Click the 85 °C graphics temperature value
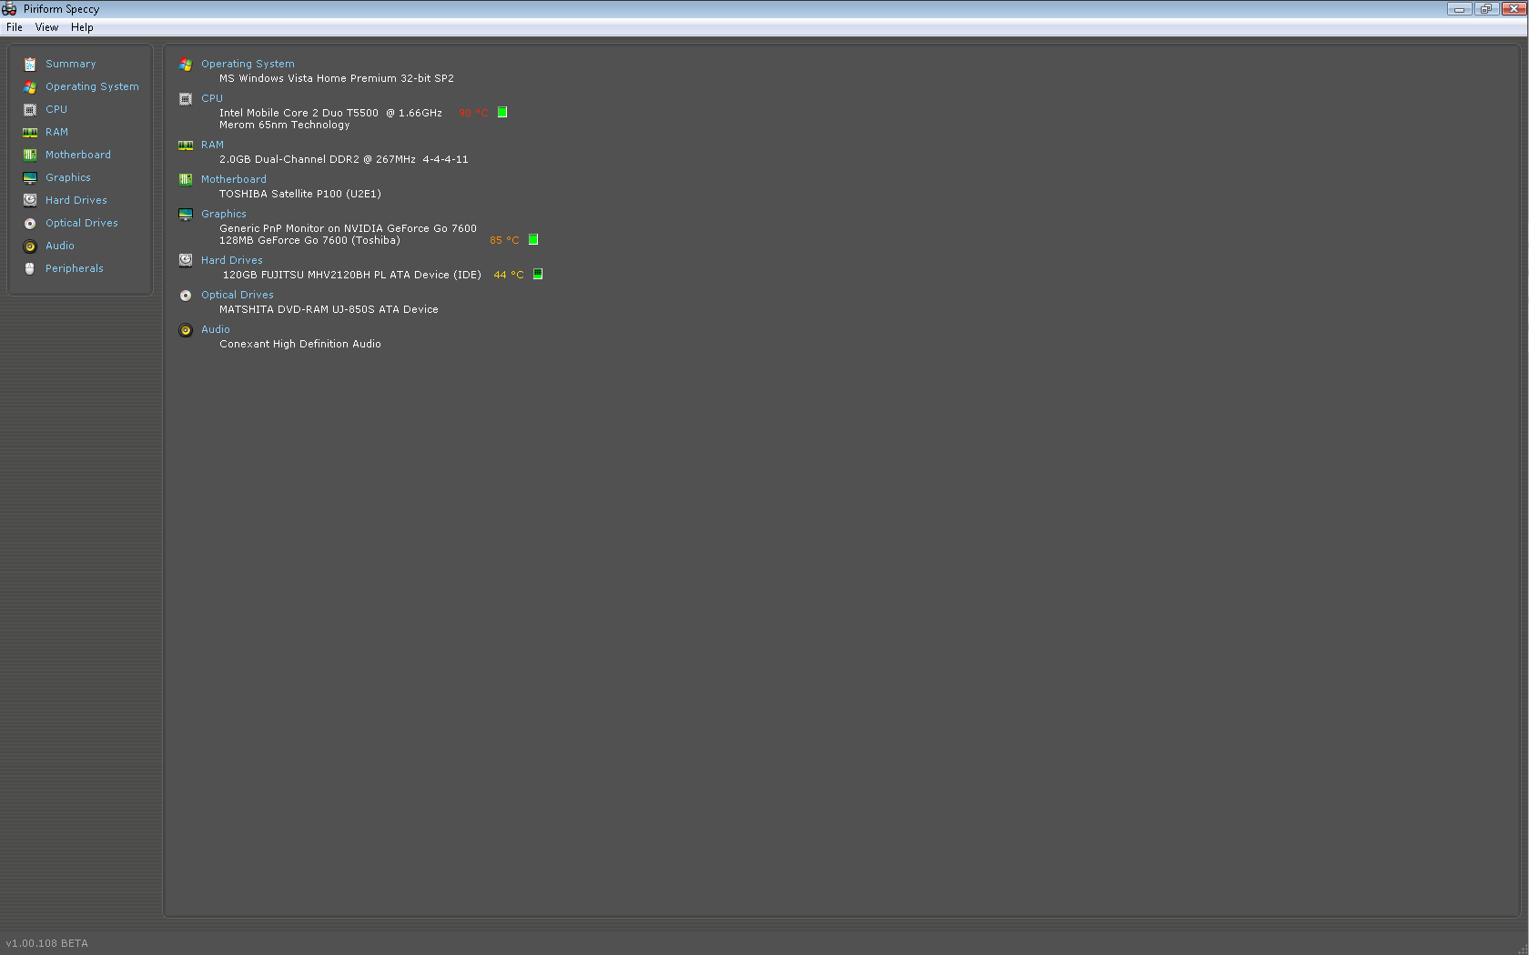Screen dimensions: 1529x955 click(x=504, y=240)
